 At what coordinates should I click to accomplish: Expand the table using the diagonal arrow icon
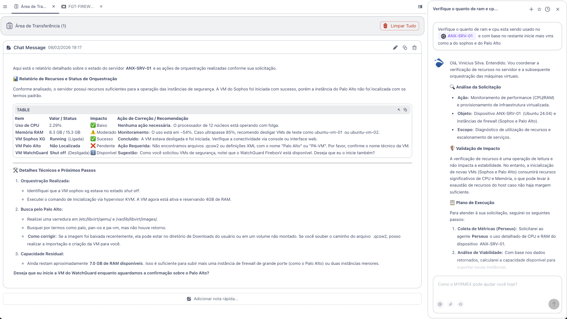pyautogui.click(x=399, y=110)
